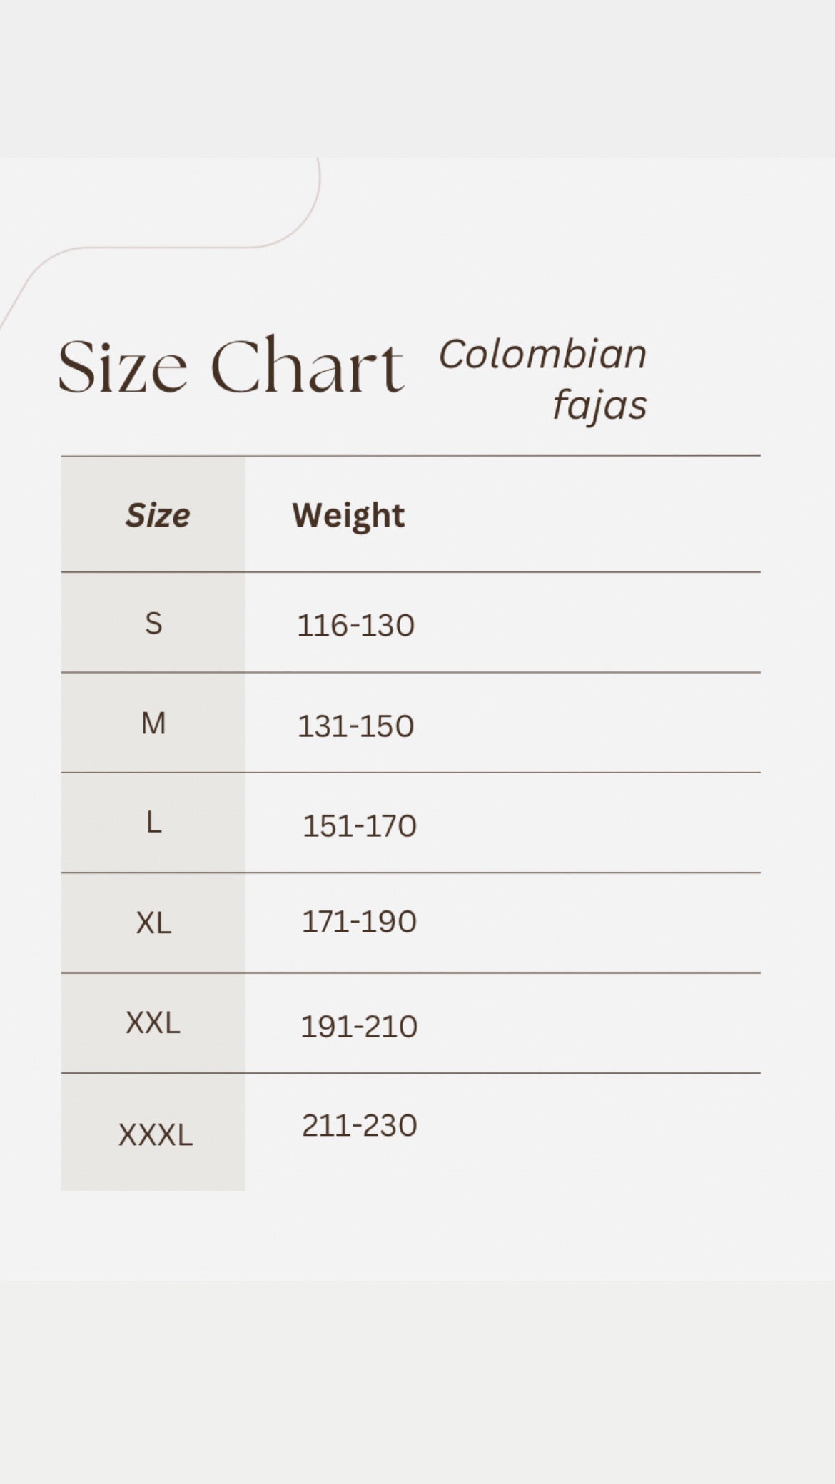Click the word "Size" in the large title
The width and height of the screenshot is (835, 1484).
122,367
